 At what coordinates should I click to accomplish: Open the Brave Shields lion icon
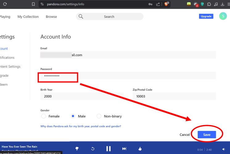166,4
